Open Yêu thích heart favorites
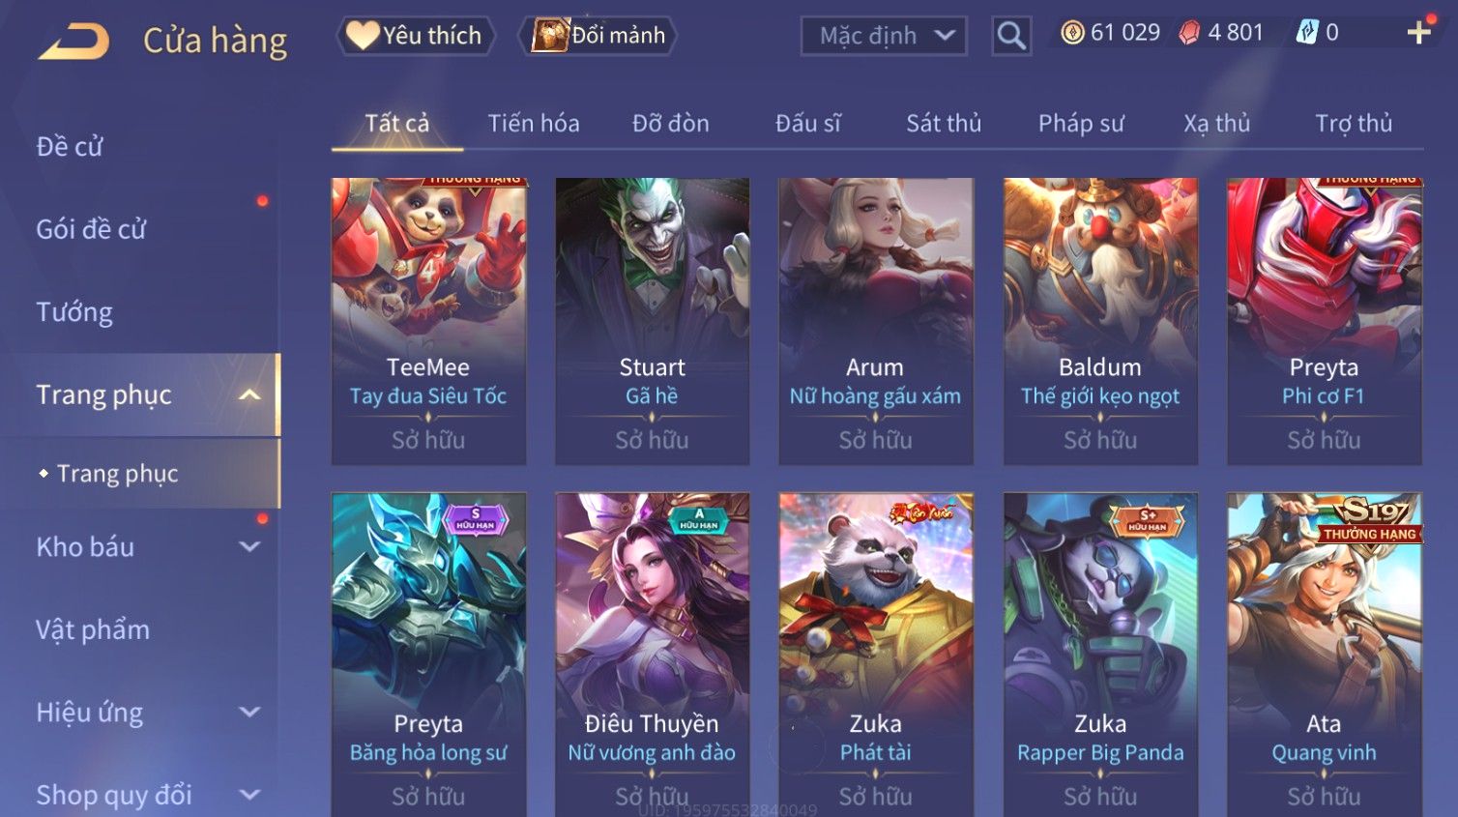Screen dimensions: 1458x817 coord(416,36)
